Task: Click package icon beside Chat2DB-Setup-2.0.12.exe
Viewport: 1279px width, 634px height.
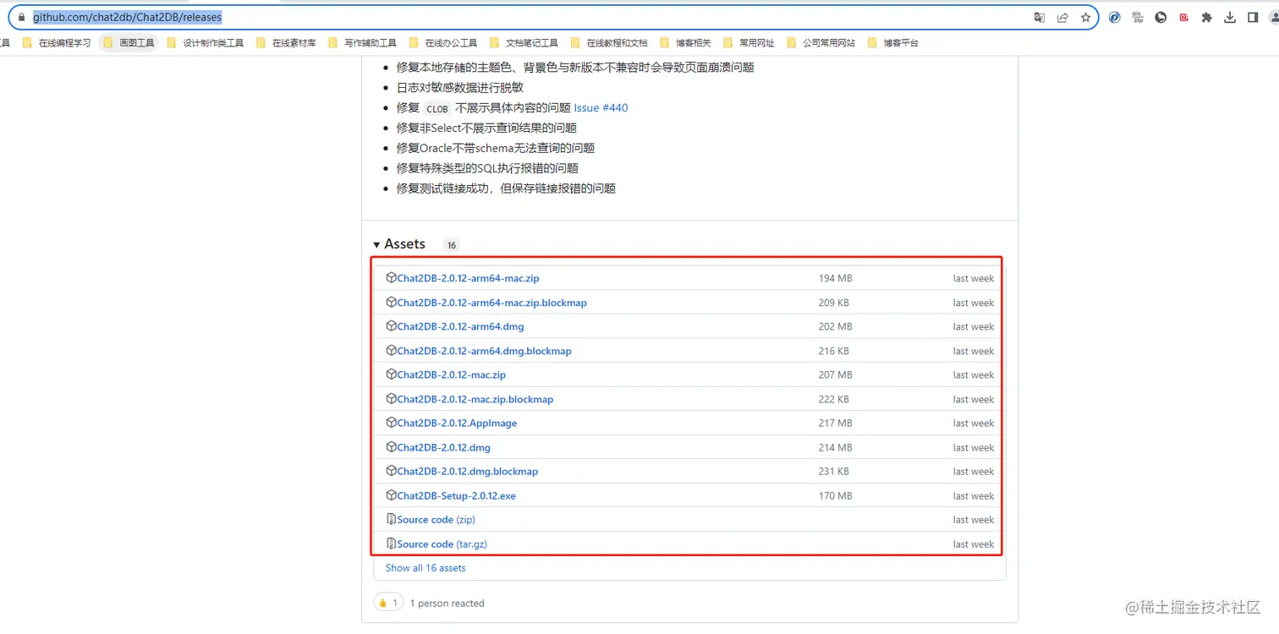Action: [x=391, y=495]
